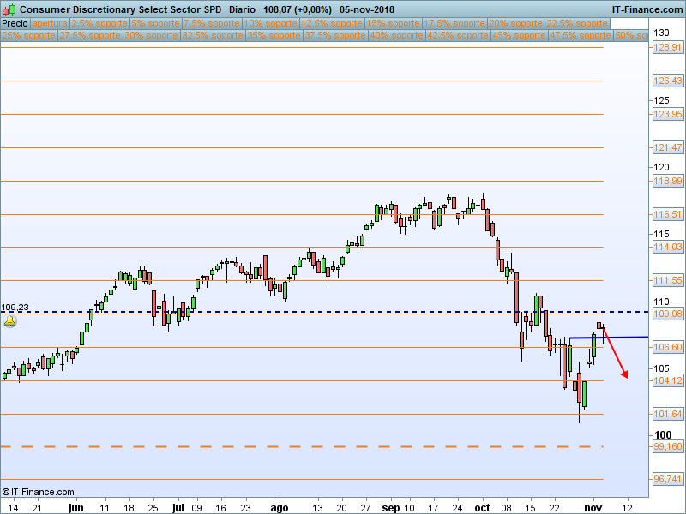The width and height of the screenshot is (686, 514).
Task: Open the 2.5% soporte label
Action: [99, 23]
